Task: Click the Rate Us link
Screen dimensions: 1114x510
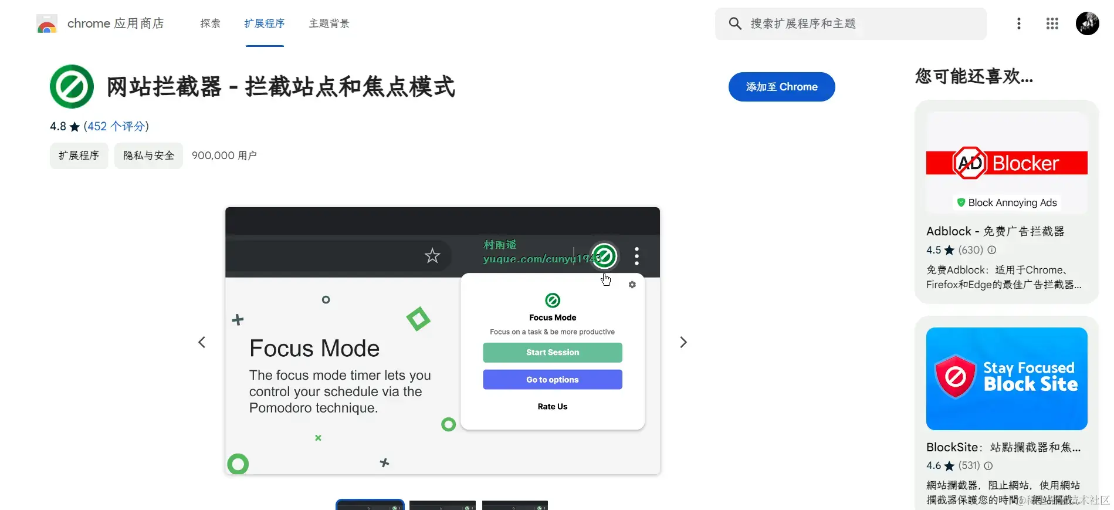Action: [553, 407]
